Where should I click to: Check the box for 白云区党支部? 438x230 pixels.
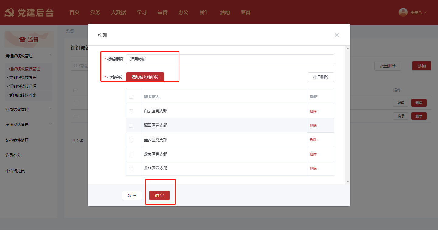(131, 111)
